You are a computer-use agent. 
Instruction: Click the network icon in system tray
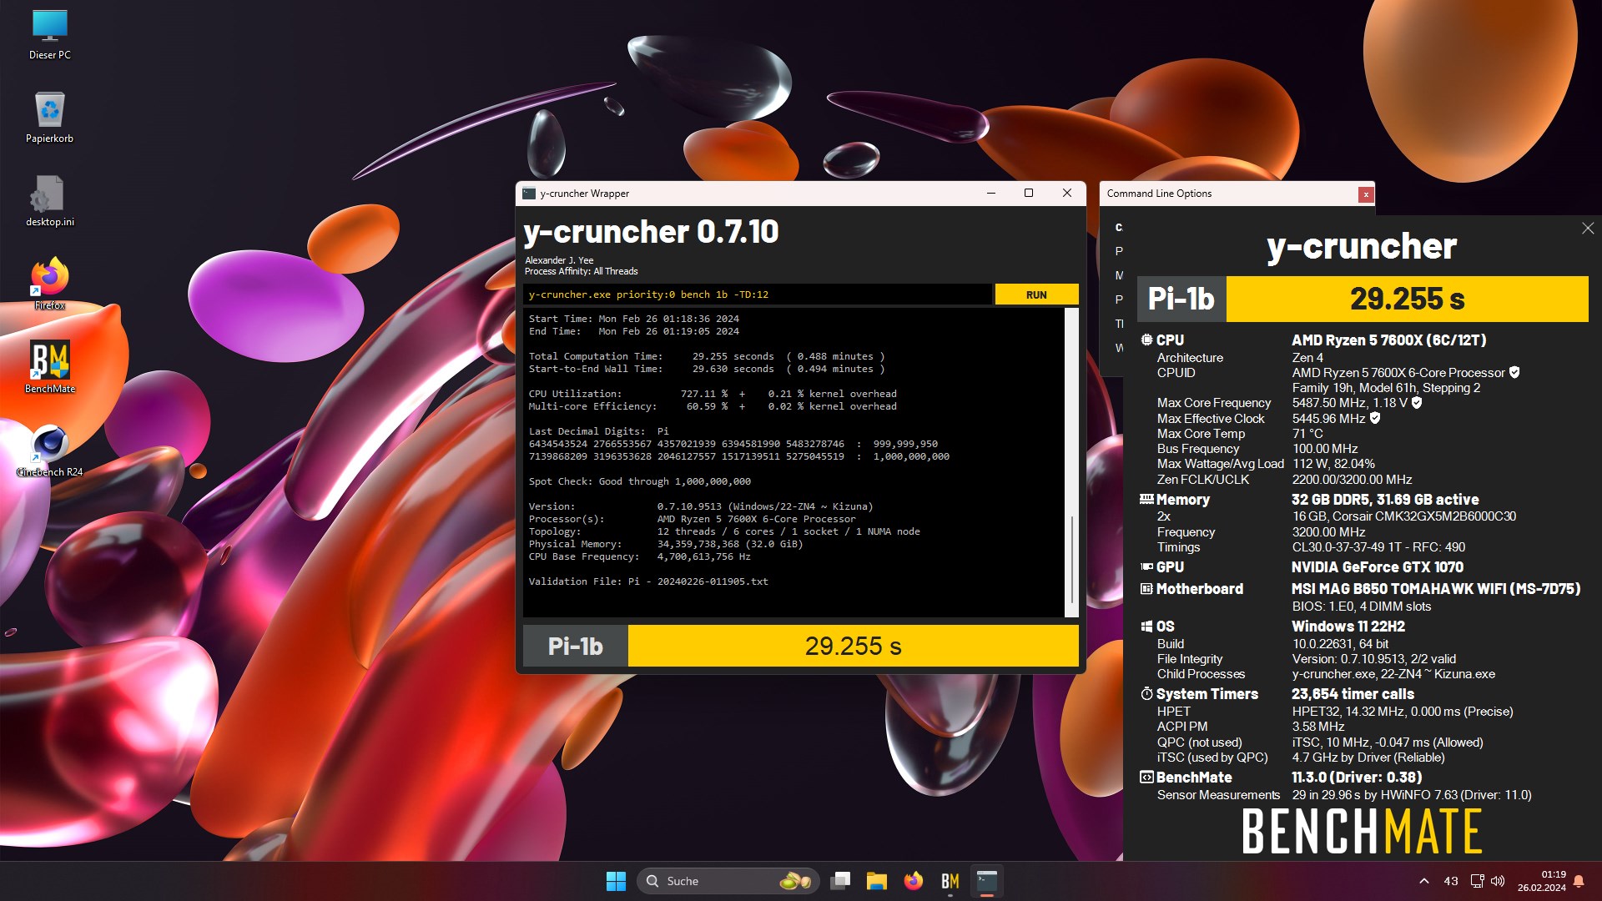click(1477, 881)
